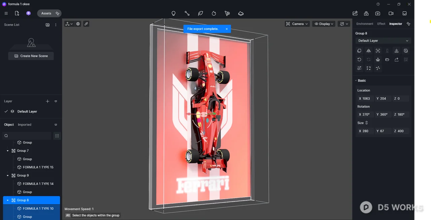This screenshot has height=220, width=431.
Task: Click the replace selection icon in Inspector
Action: (359, 68)
